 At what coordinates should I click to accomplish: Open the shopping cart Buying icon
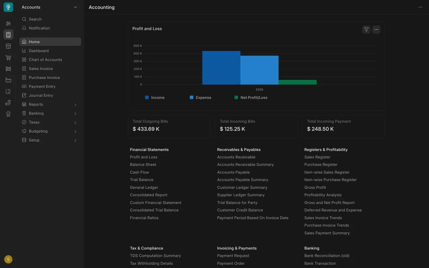[x=8, y=58]
